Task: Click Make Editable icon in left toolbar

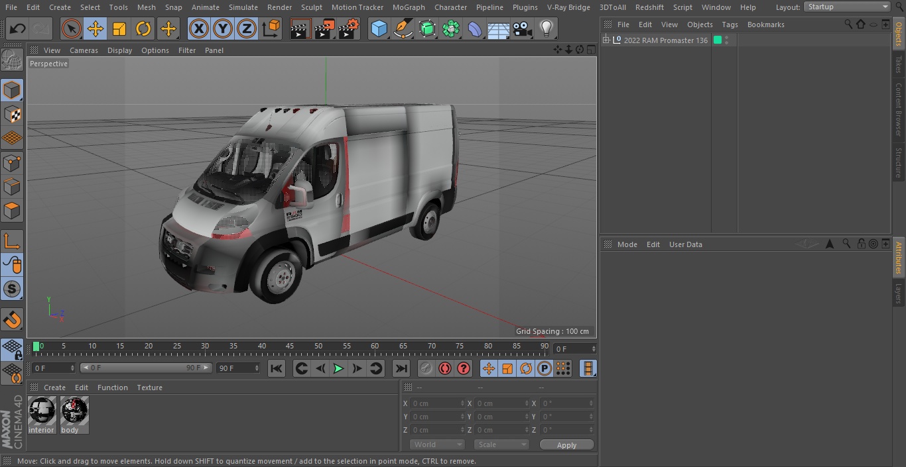Action: (x=12, y=60)
